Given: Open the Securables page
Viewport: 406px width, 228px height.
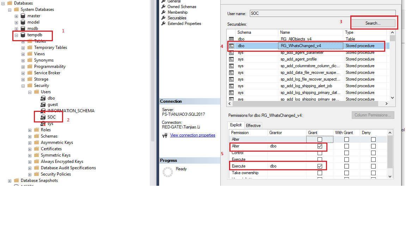Looking at the screenshot, I should click(177, 18).
